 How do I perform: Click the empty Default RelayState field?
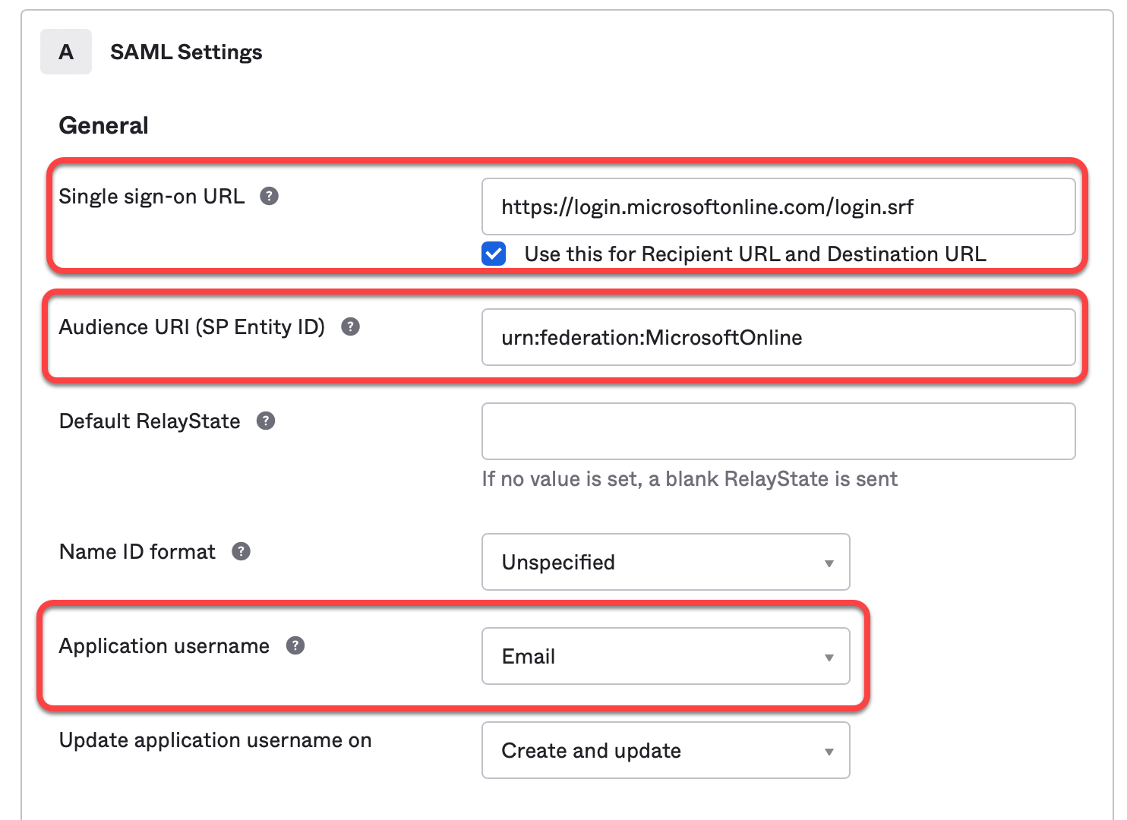coord(778,431)
